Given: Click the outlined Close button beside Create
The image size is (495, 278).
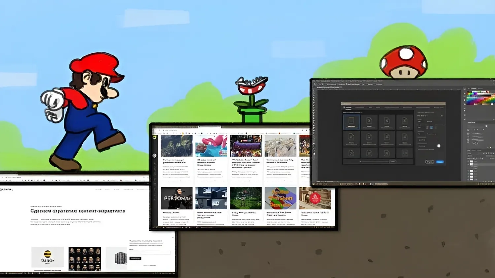Looking at the screenshot, I should tap(430, 162).
